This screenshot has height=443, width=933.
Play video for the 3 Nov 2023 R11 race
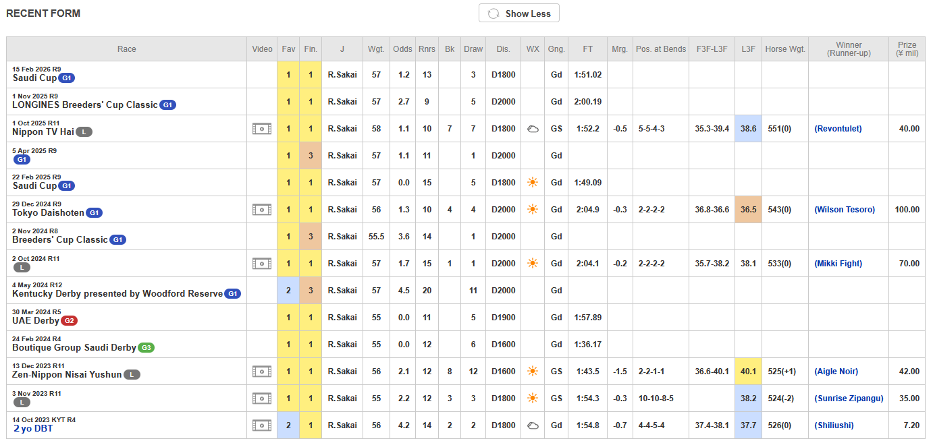pos(262,398)
